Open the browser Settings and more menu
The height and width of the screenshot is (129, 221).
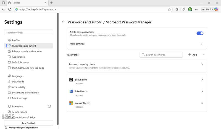pyautogui.click(x=196, y=9)
